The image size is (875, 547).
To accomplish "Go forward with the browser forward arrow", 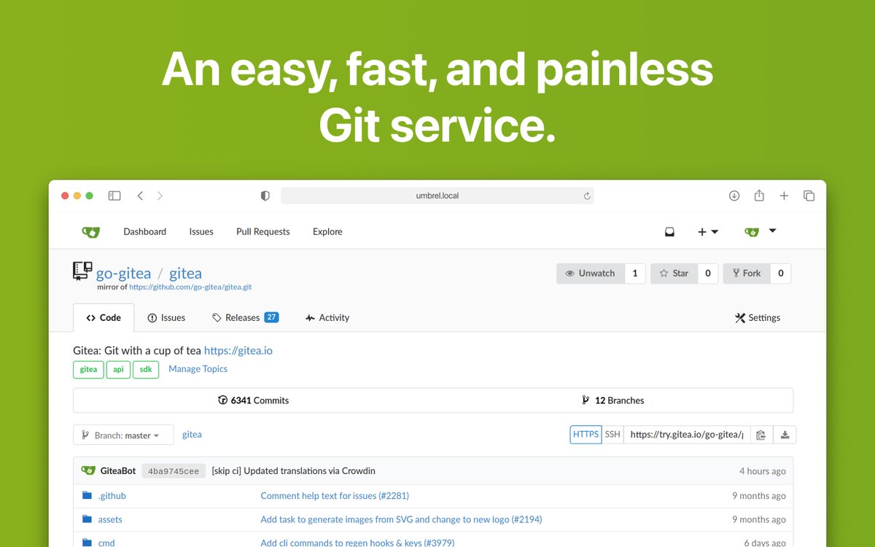I will pos(160,195).
